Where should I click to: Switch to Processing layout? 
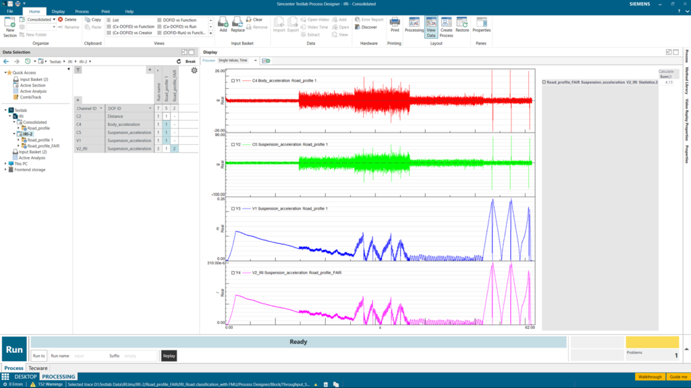414,25
